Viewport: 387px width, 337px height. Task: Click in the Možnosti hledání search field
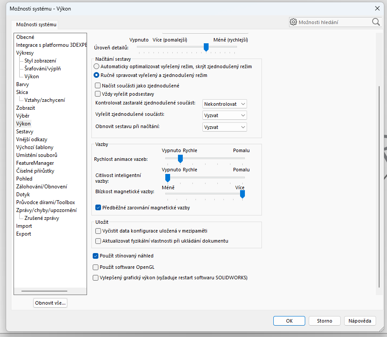[x=333, y=22]
